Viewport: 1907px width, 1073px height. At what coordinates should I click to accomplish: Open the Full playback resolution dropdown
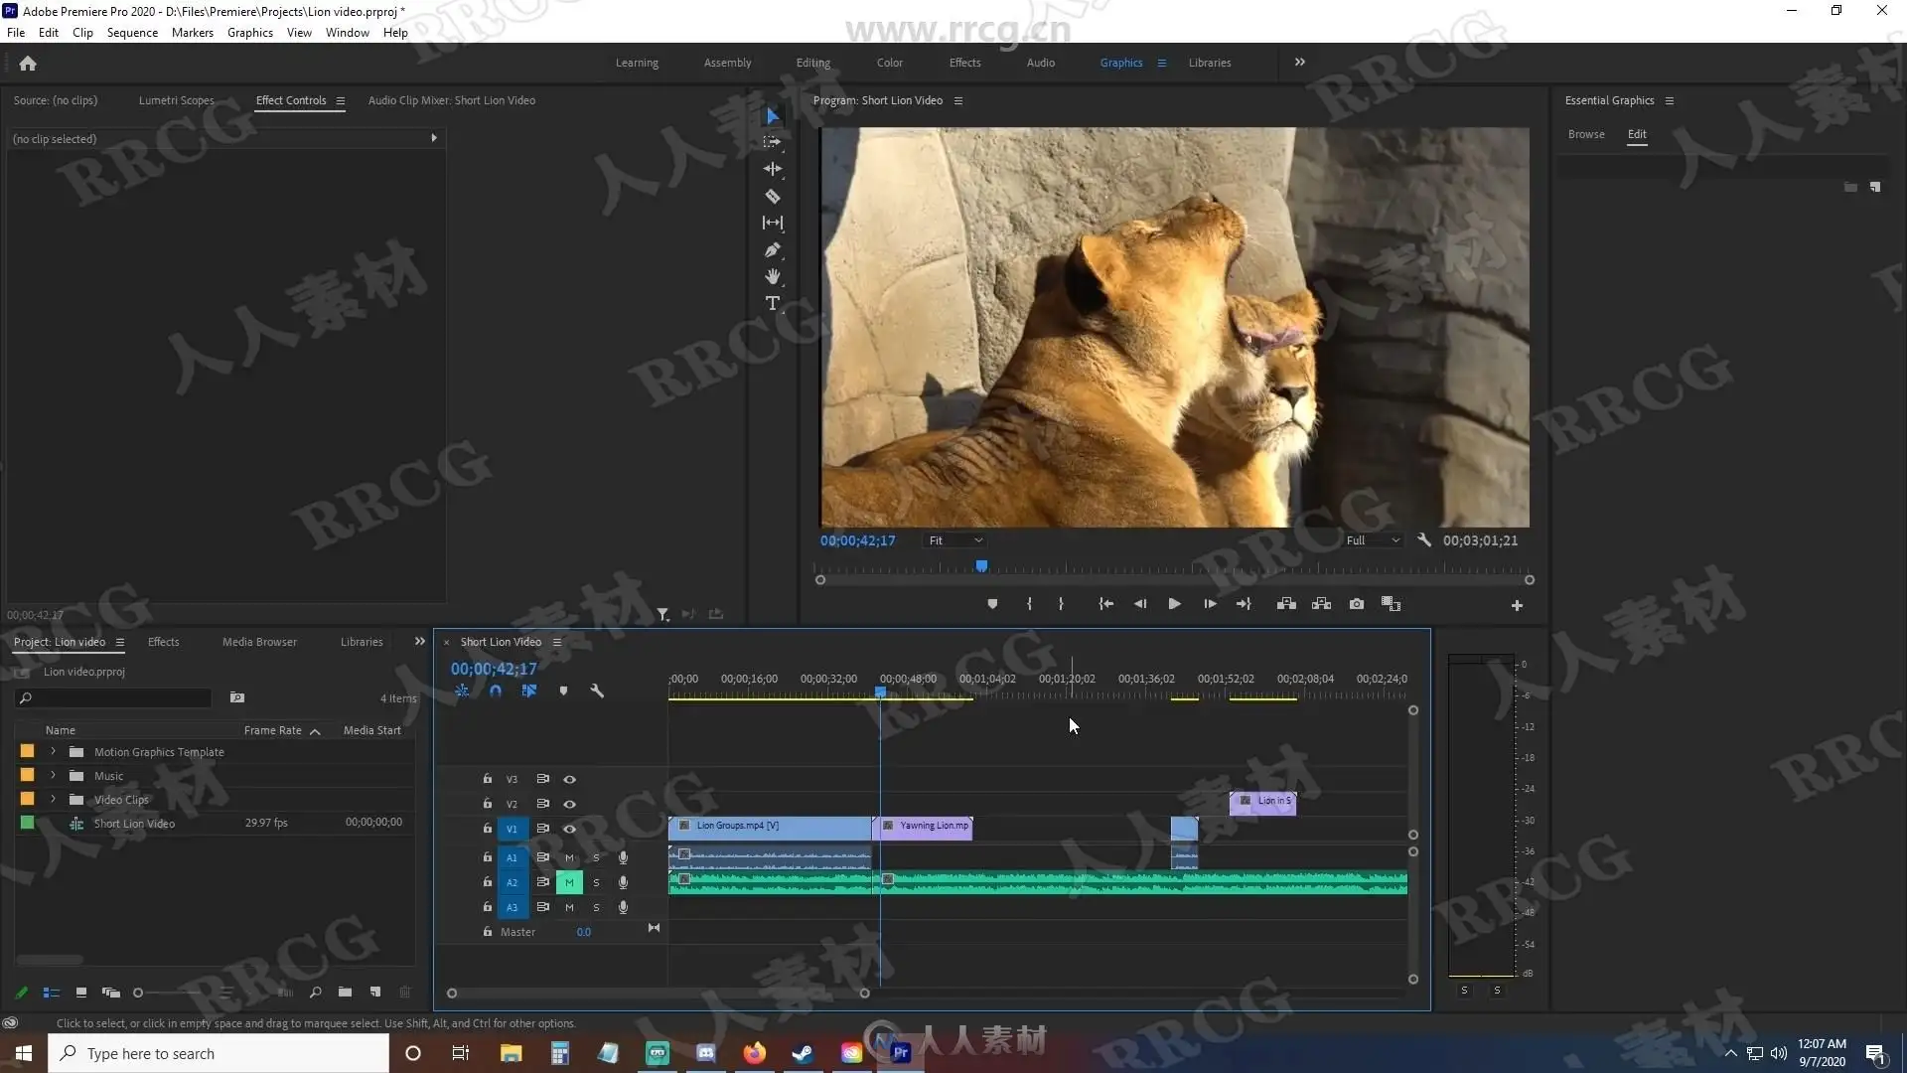pyautogui.click(x=1373, y=540)
